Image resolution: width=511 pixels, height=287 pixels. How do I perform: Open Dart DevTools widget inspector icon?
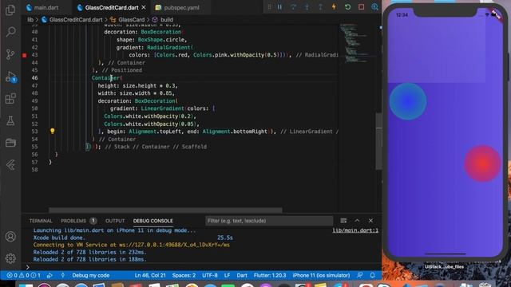(374, 7)
